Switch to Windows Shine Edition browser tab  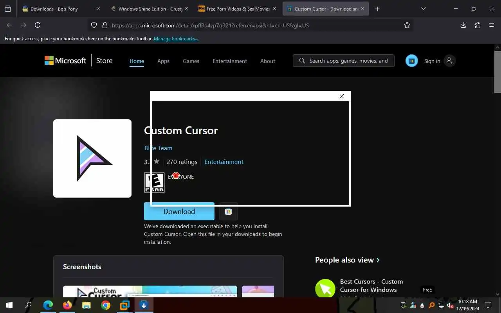coord(150,9)
